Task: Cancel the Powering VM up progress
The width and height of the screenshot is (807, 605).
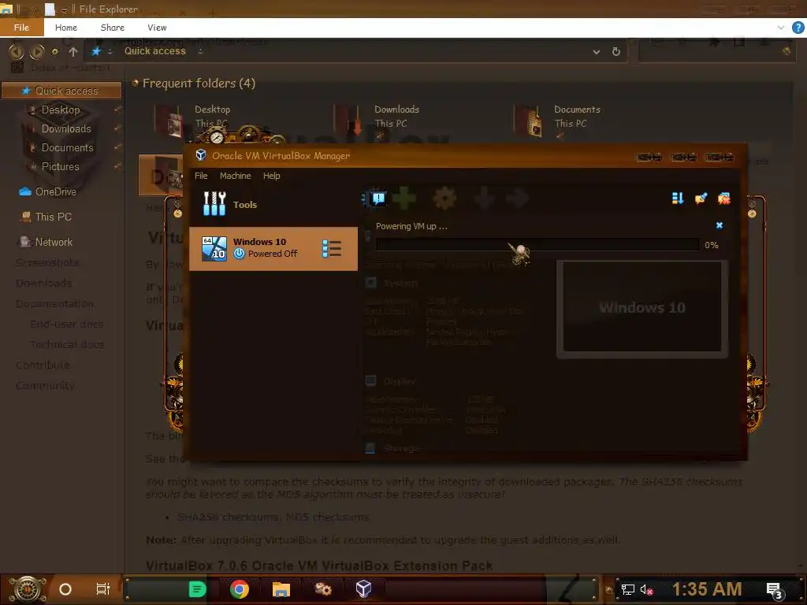Action: point(720,225)
